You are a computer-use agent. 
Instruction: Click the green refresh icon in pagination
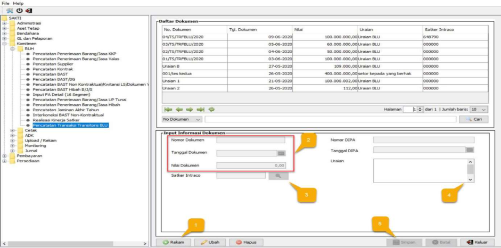[211, 109]
